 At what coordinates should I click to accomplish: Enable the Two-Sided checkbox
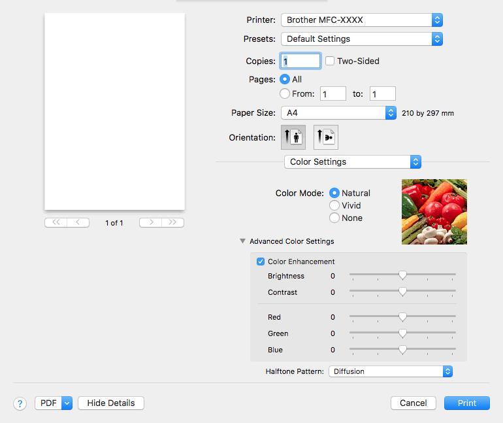[x=330, y=61]
